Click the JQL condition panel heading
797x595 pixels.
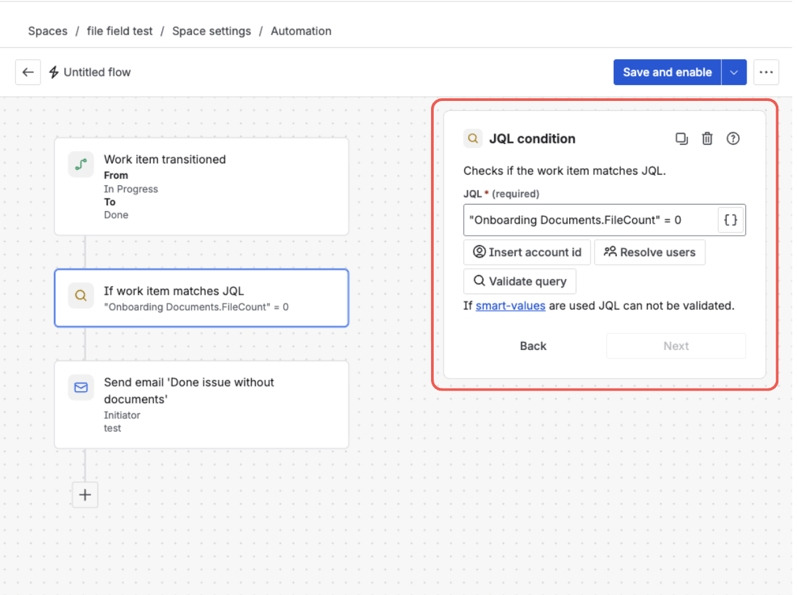coord(532,139)
